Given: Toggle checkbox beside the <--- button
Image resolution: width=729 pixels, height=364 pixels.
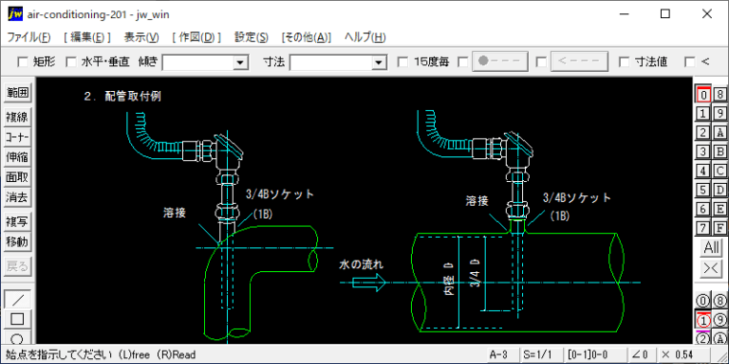Looking at the screenshot, I should [541, 62].
